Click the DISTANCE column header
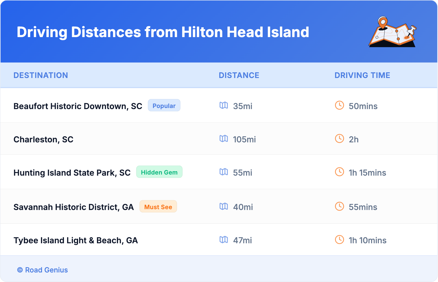The image size is (438, 282). 239,75
